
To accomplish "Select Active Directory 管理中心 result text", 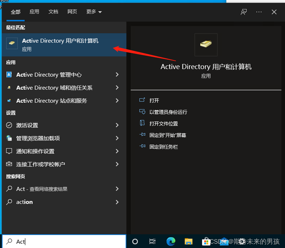I will [x=49, y=75].
